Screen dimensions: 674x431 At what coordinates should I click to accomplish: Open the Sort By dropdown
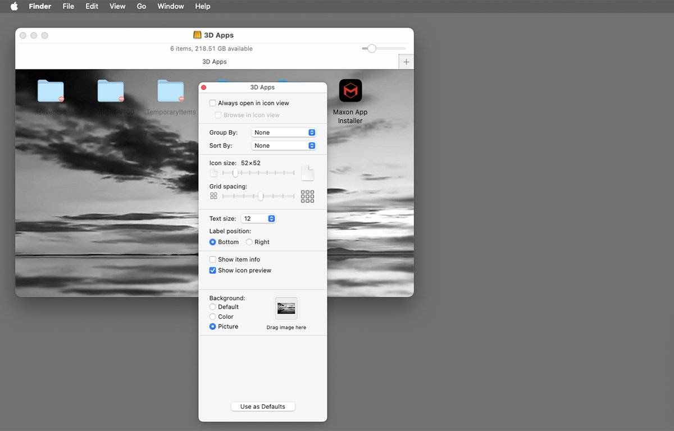pos(284,145)
